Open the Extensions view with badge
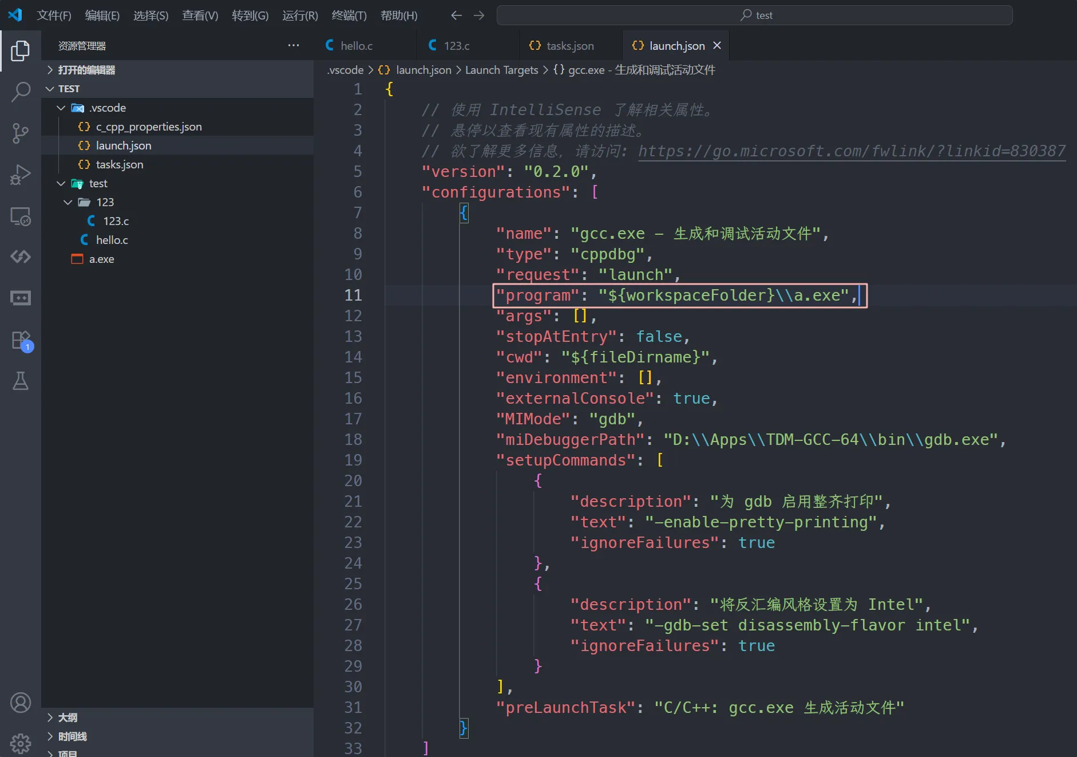 (21, 340)
